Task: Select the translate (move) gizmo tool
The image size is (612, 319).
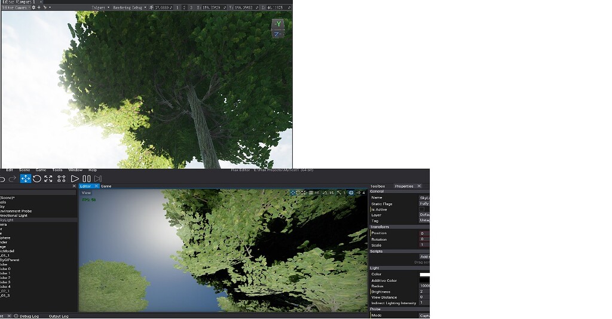Action: pyautogui.click(x=25, y=179)
